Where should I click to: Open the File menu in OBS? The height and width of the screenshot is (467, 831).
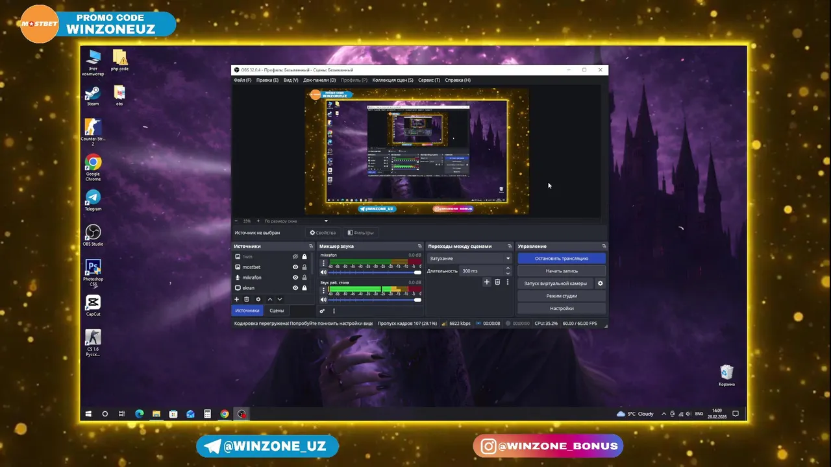click(x=242, y=80)
